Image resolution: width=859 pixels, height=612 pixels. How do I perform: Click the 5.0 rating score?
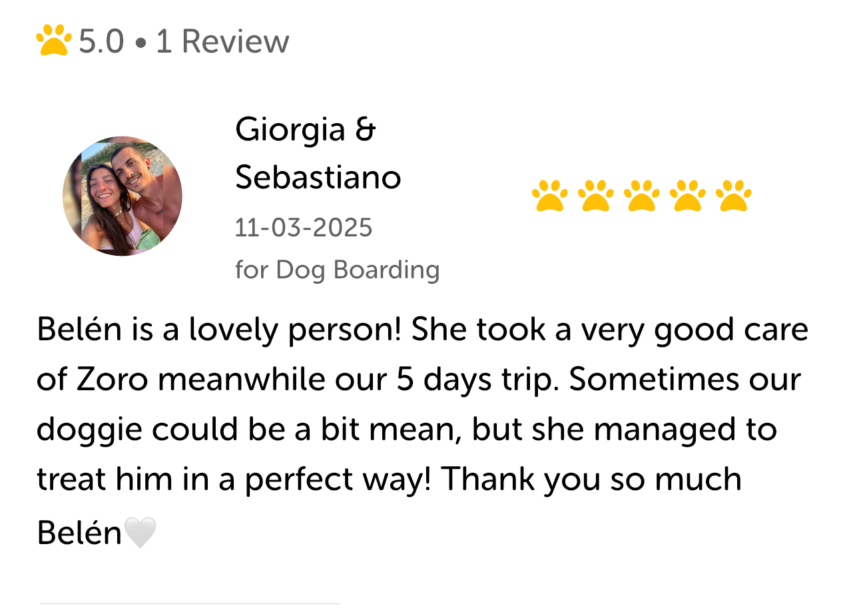click(x=101, y=41)
